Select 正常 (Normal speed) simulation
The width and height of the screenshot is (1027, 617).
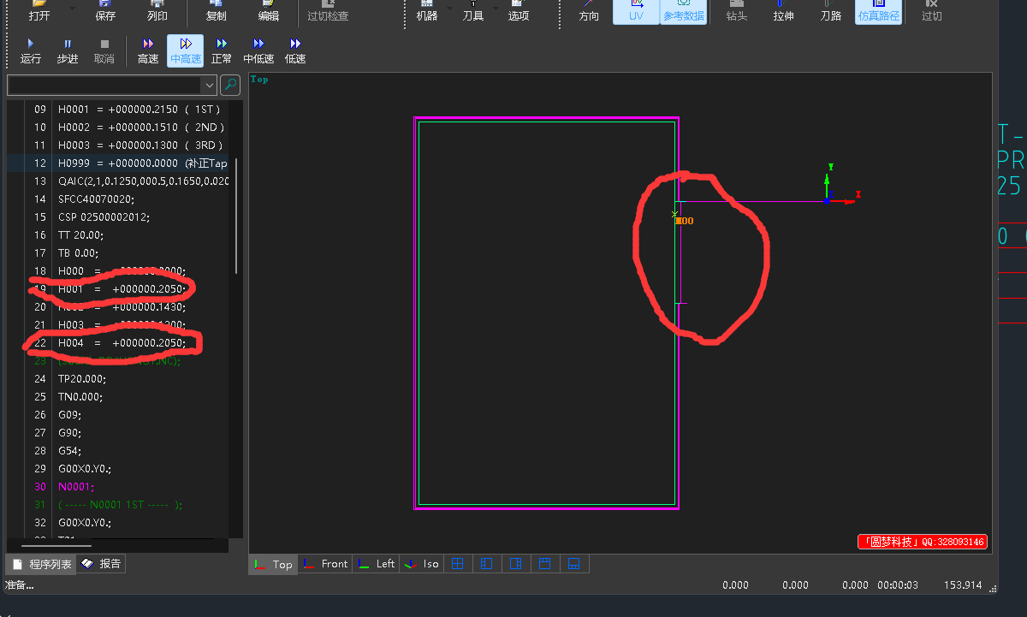coord(222,51)
